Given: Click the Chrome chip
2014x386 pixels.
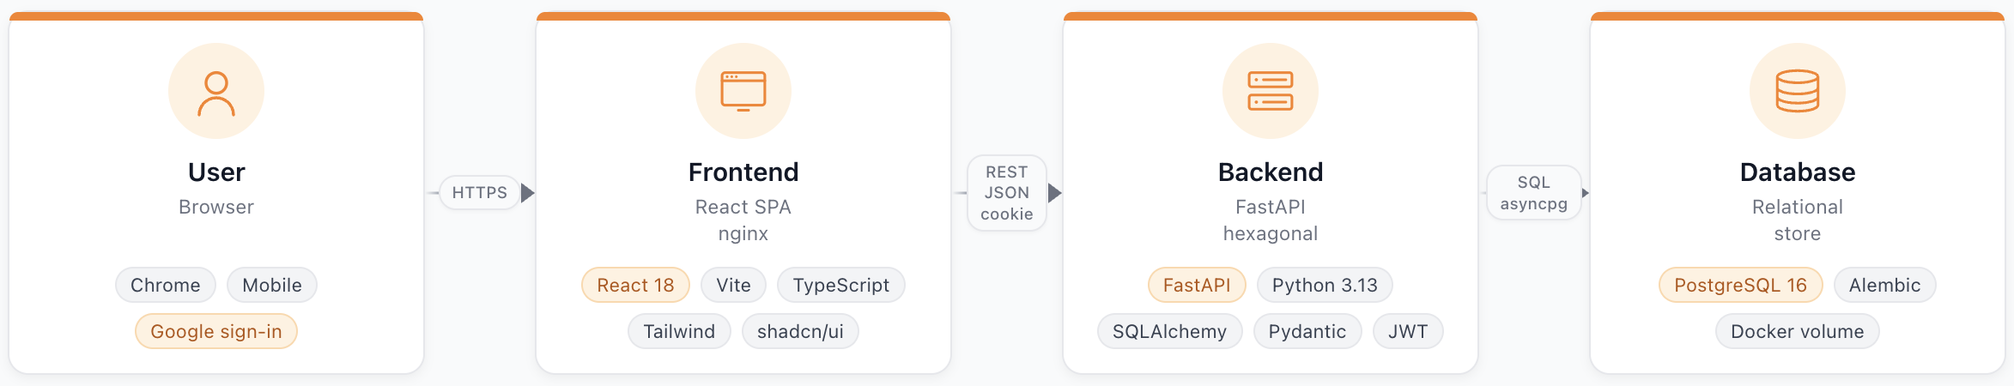Looking at the screenshot, I should click(x=166, y=286).
